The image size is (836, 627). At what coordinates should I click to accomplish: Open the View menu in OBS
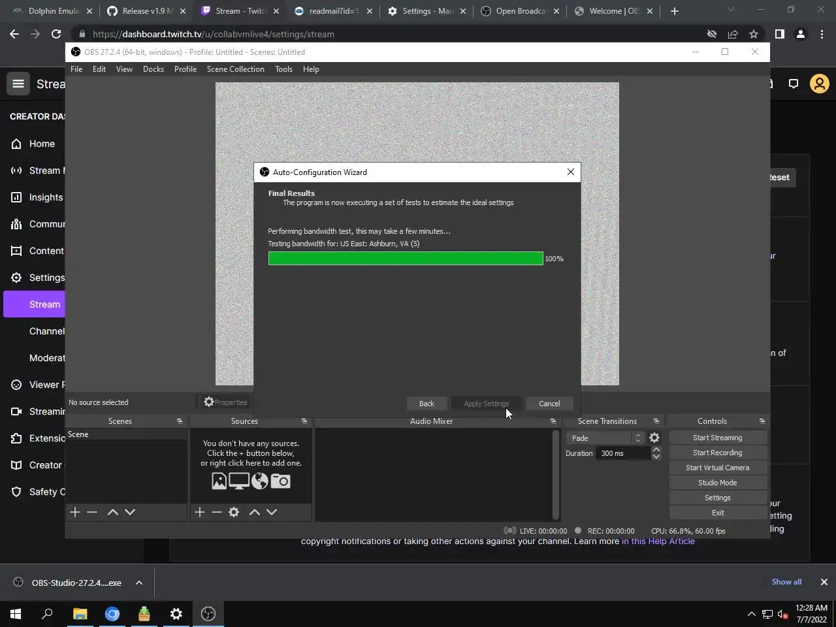124,69
